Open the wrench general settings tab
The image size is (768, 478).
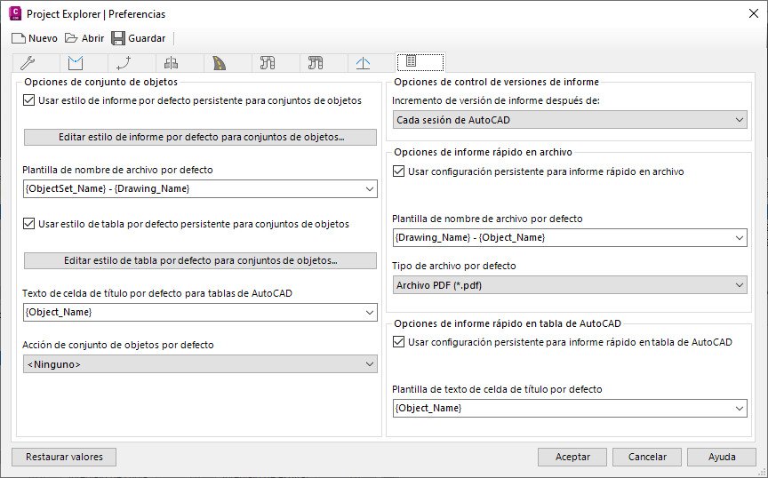click(27, 63)
